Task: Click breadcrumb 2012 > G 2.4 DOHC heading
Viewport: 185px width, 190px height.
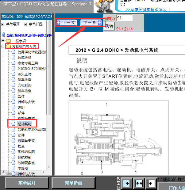Action: pyautogui.click(x=117, y=50)
